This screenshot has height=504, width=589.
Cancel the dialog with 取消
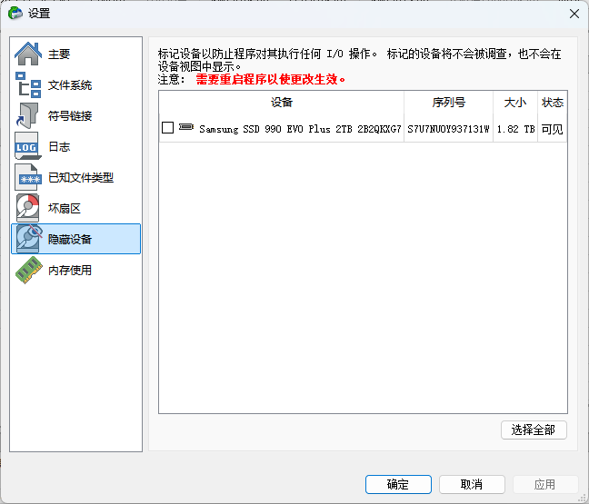click(x=472, y=484)
